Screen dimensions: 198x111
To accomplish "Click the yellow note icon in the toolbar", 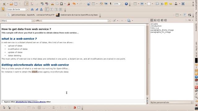I will [x=166, y=4].
